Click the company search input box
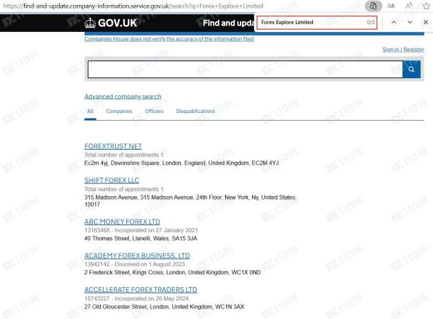Screen dimensions: 433x319 (245, 69)
